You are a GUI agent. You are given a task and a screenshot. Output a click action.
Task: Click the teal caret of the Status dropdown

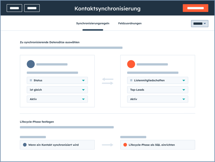click(83, 81)
